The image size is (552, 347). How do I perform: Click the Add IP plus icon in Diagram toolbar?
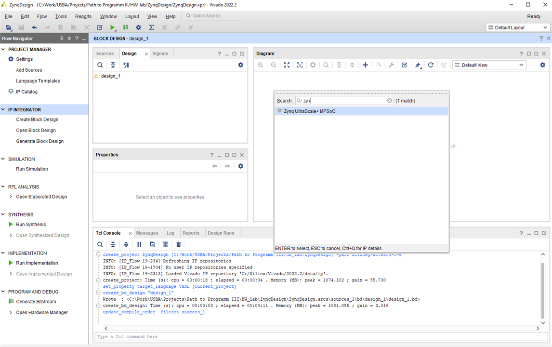pos(365,65)
